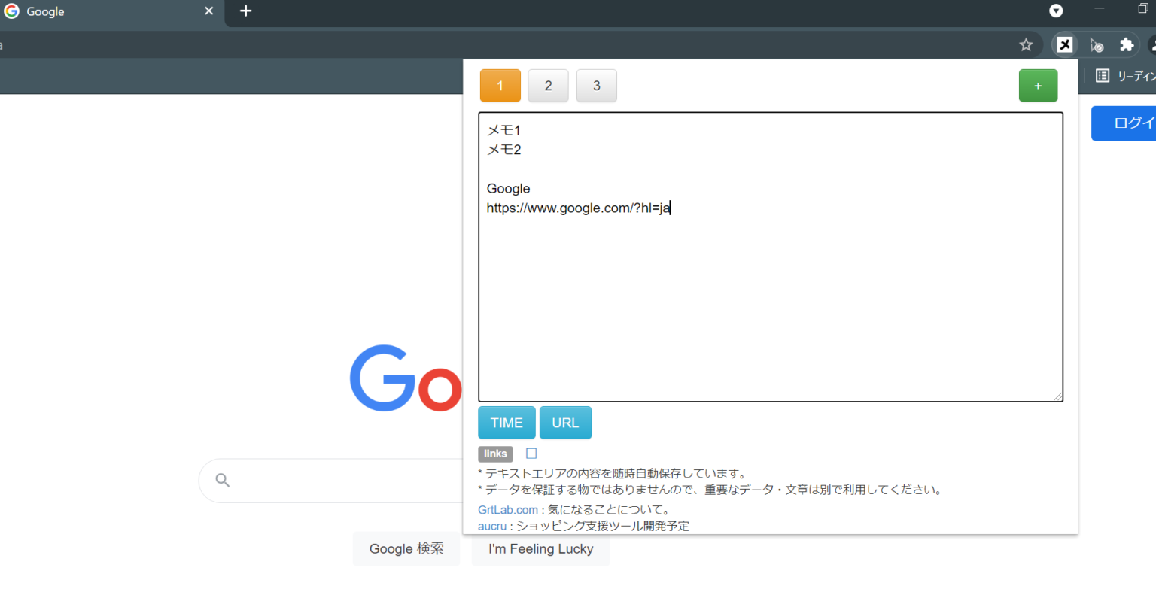This screenshot has width=1156, height=607.
Task: Enable the links checkbox
Action: (x=531, y=453)
